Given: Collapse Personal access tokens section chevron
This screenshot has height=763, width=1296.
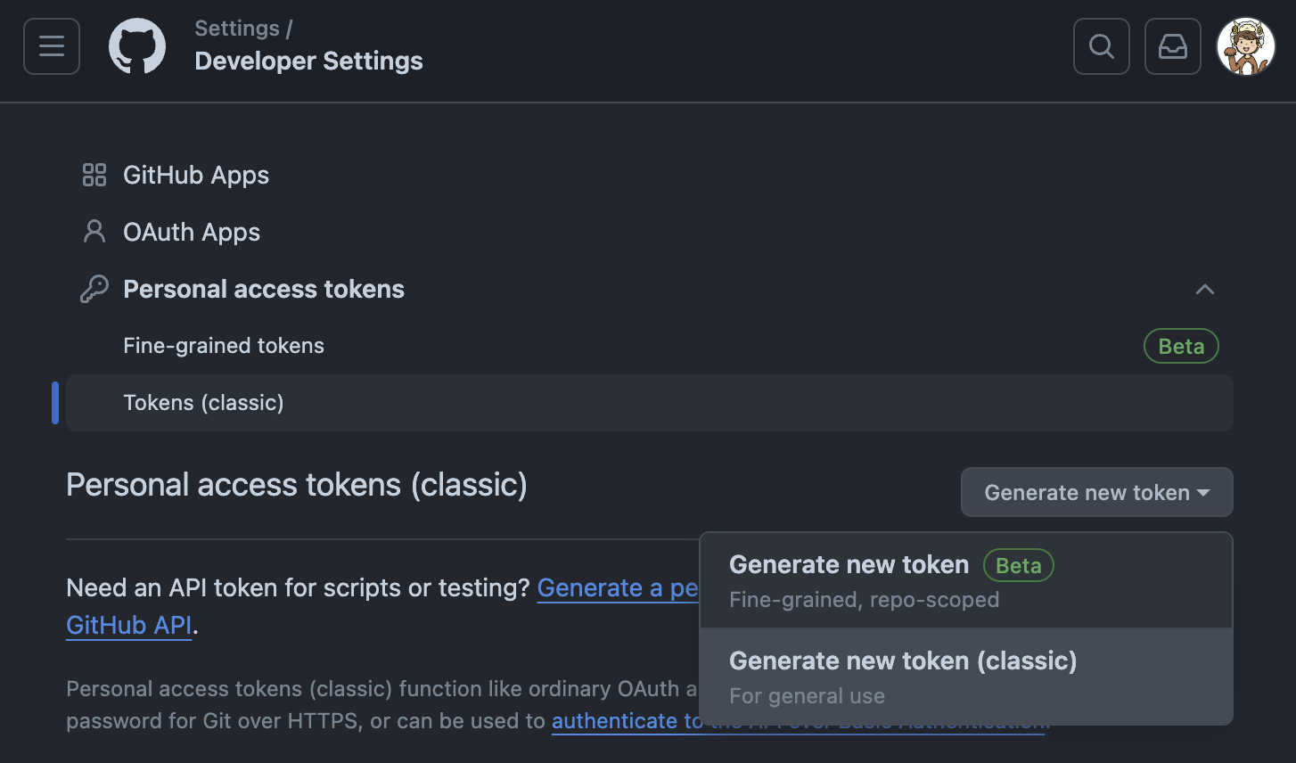Looking at the screenshot, I should click(x=1205, y=289).
